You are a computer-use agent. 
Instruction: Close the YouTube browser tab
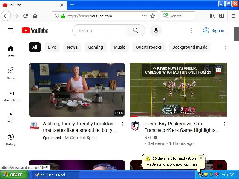click(62, 5)
